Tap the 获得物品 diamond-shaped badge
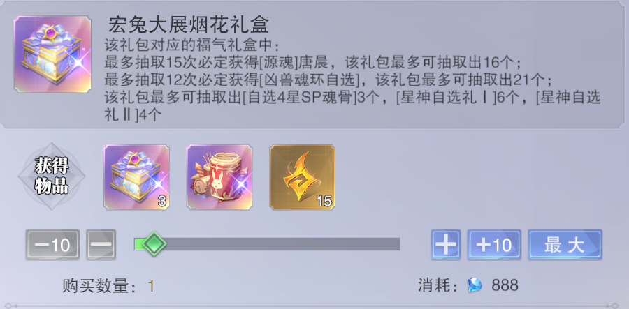 point(52,176)
